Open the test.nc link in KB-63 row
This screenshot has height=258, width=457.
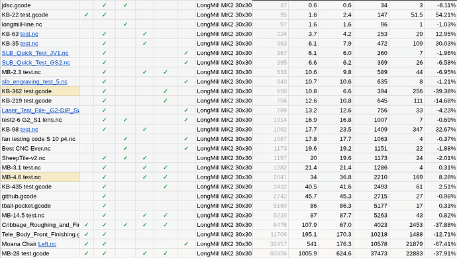tap(29, 34)
